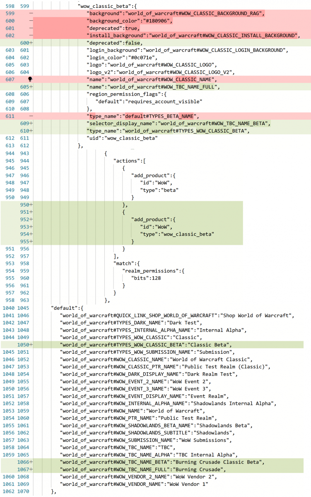311x497 pixels.
Task: Click the minus marker on removed line 599
Action: pyautogui.click(x=31, y=14)
